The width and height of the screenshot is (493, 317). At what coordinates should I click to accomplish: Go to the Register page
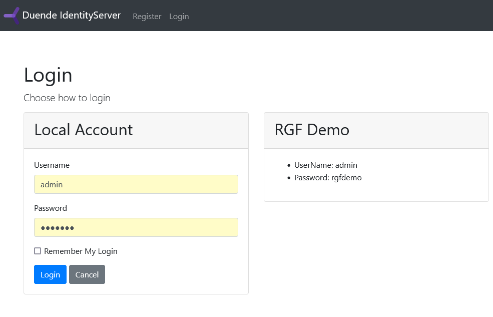(x=147, y=17)
